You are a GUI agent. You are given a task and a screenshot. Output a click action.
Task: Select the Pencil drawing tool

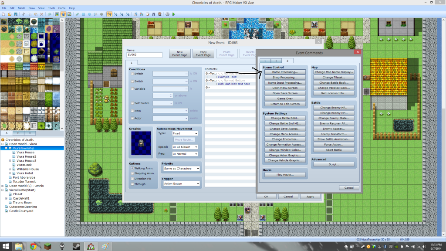(x=77, y=14)
